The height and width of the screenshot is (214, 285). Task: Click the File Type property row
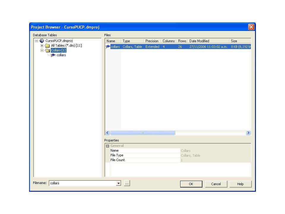[x=180, y=155]
